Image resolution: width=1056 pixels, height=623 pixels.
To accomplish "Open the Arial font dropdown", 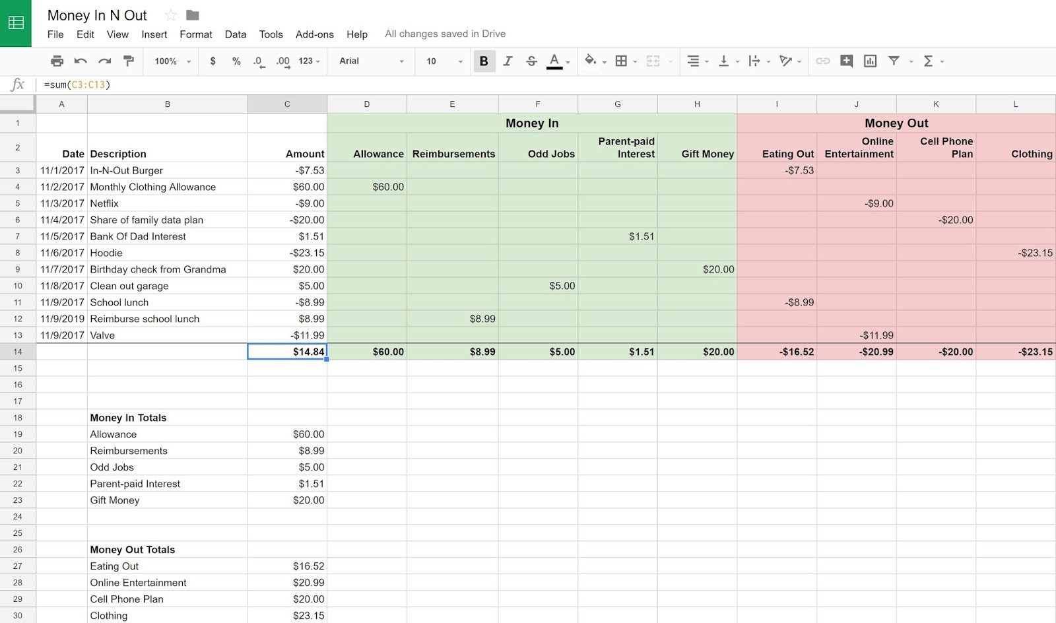I will (x=372, y=61).
